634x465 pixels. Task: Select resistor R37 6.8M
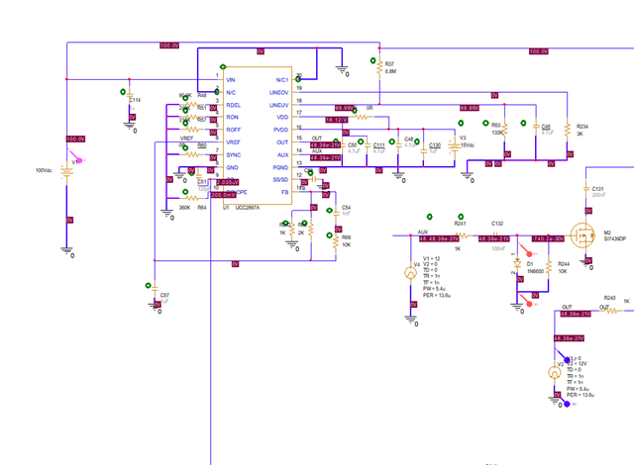click(379, 67)
